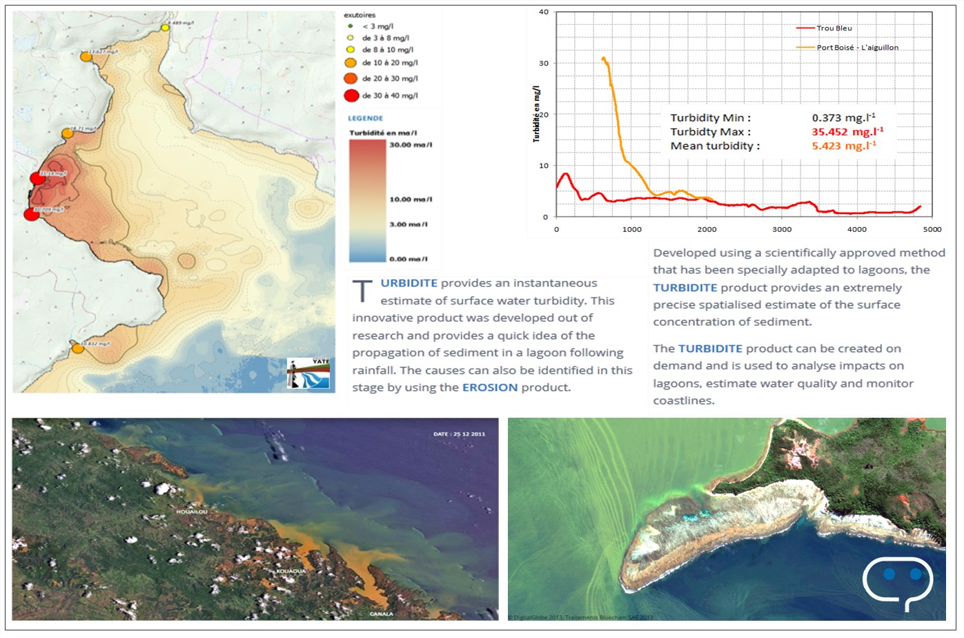
Task: Click the 'Turbidity Min :' label
Action: [x=711, y=118]
